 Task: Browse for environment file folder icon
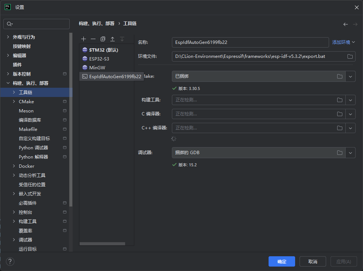pos(350,56)
